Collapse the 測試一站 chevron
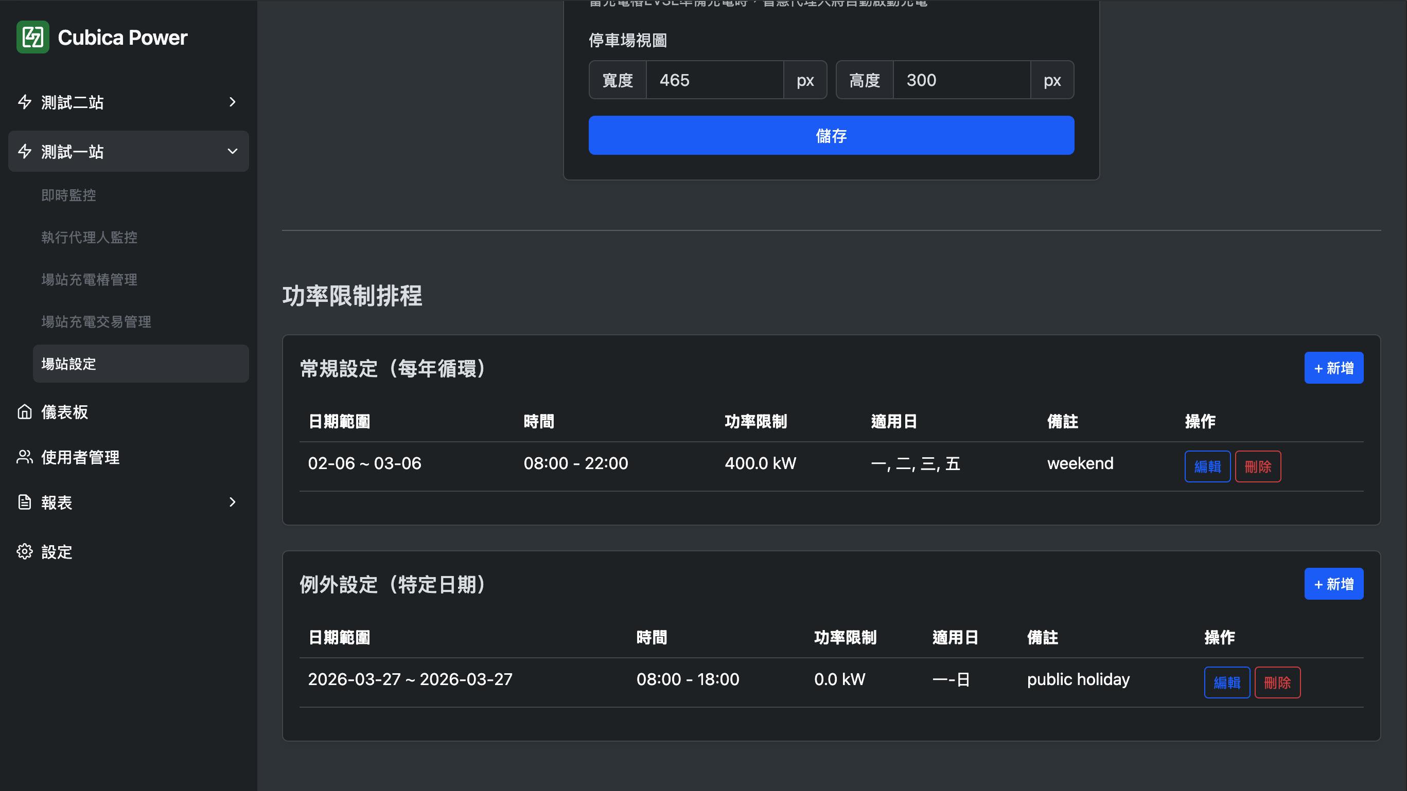 (x=232, y=151)
